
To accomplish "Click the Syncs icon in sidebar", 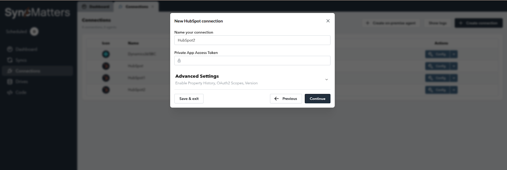I will pyautogui.click(x=10, y=60).
